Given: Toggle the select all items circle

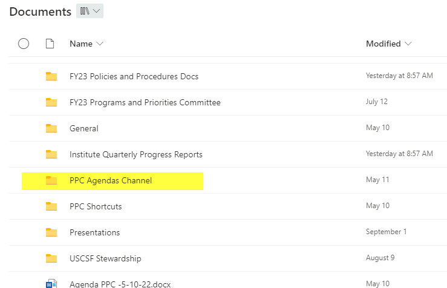Looking at the screenshot, I should [24, 44].
